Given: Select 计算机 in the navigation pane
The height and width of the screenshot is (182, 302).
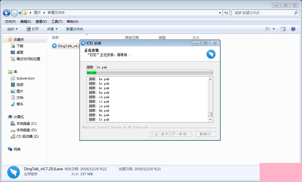Looking at the screenshot, I should (19, 117).
